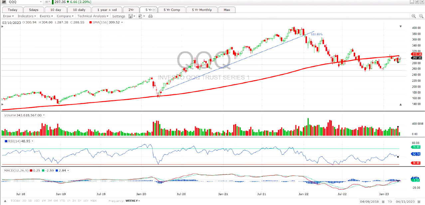This screenshot has height=205, width=425.
Task: Expand the RSI(14) indicator menu
Action: [x=33, y=141]
